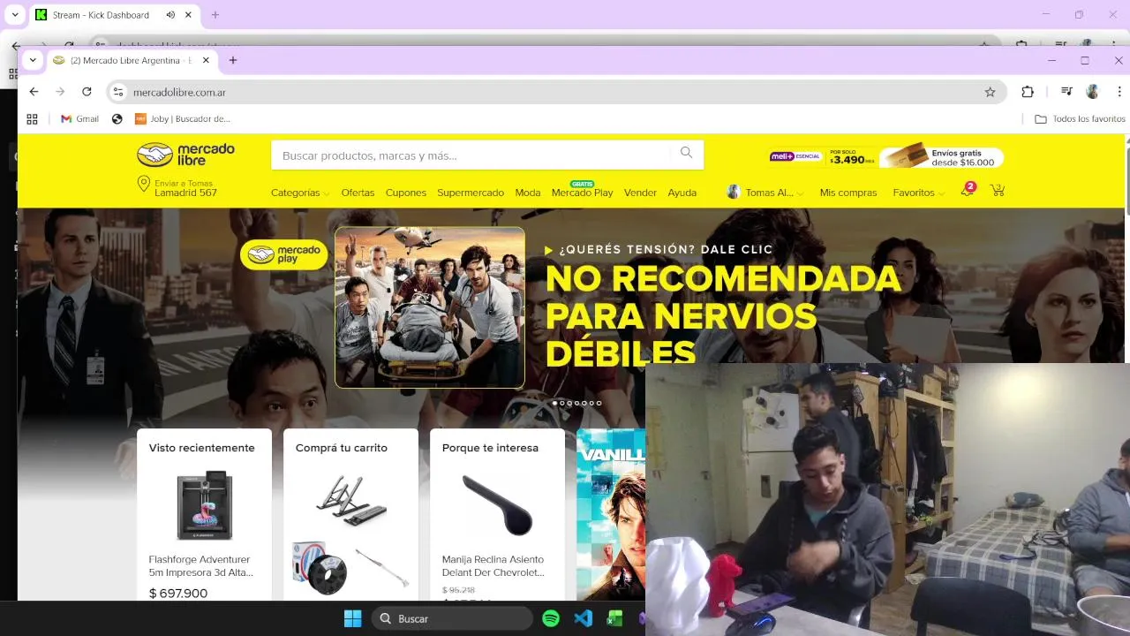The width and height of the screenshot is (1130, 636).
Task: Close the Mercado Libre Argentina tab
Action: 206,60
